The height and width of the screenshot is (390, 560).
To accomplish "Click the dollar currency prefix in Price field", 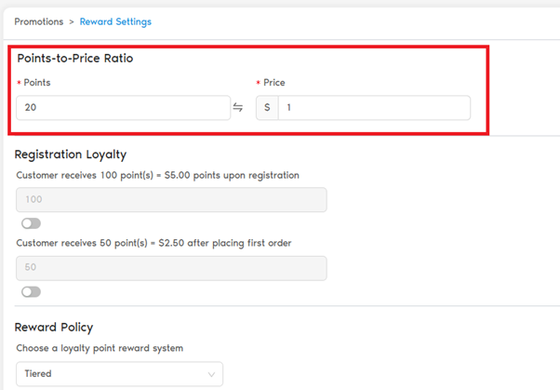I will click(x=267, y=108).
